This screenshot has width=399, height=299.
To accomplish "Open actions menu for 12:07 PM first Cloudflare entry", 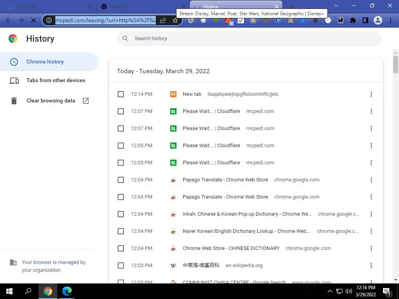I will [371, 111].
